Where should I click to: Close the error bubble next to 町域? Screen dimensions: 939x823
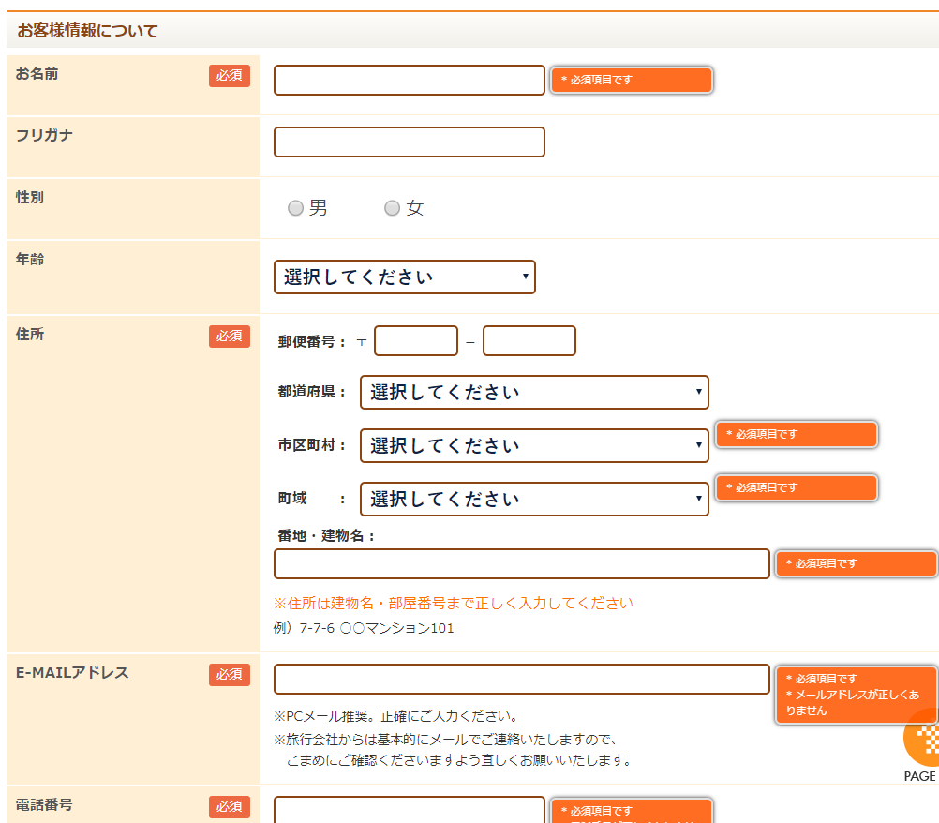797,488
